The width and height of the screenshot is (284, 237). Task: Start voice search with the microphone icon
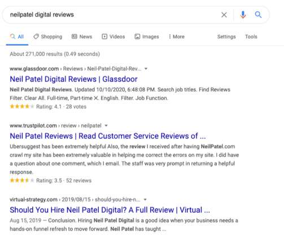243,15
